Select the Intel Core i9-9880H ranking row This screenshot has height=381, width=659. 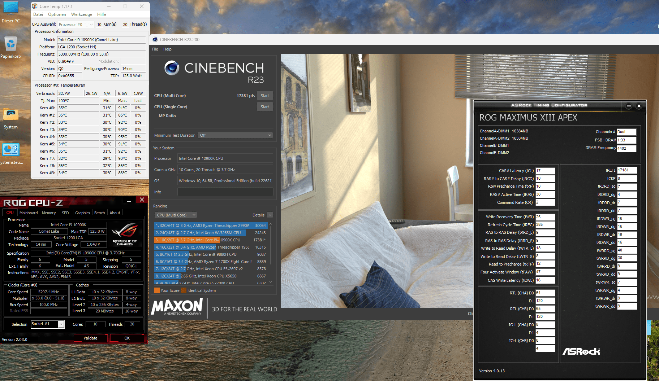(211, 254)
